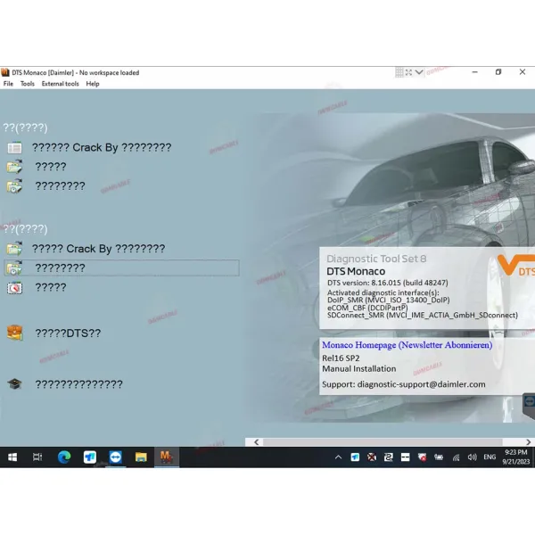Image resolution: width=535 pixels, height=535 pixels.
Task: Open the white-and-blue arrow app on the taskbar
Action: [90, 457]
